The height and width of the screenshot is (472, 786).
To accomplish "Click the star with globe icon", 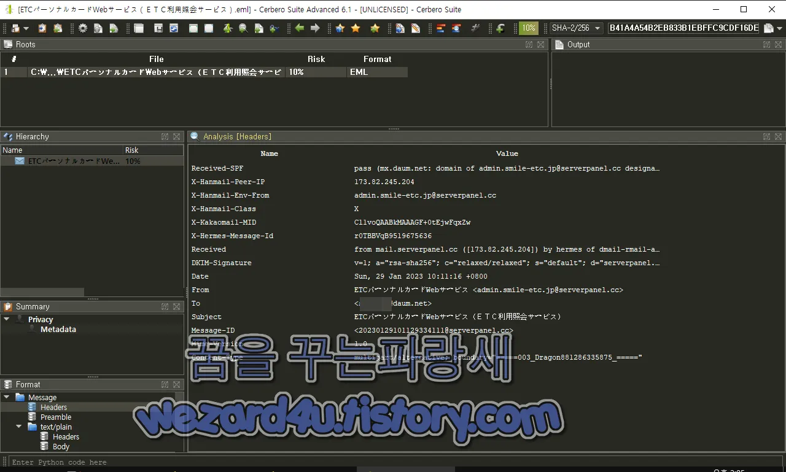I will (x=340, y=28).
